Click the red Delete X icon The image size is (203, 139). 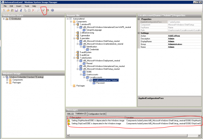33,10
